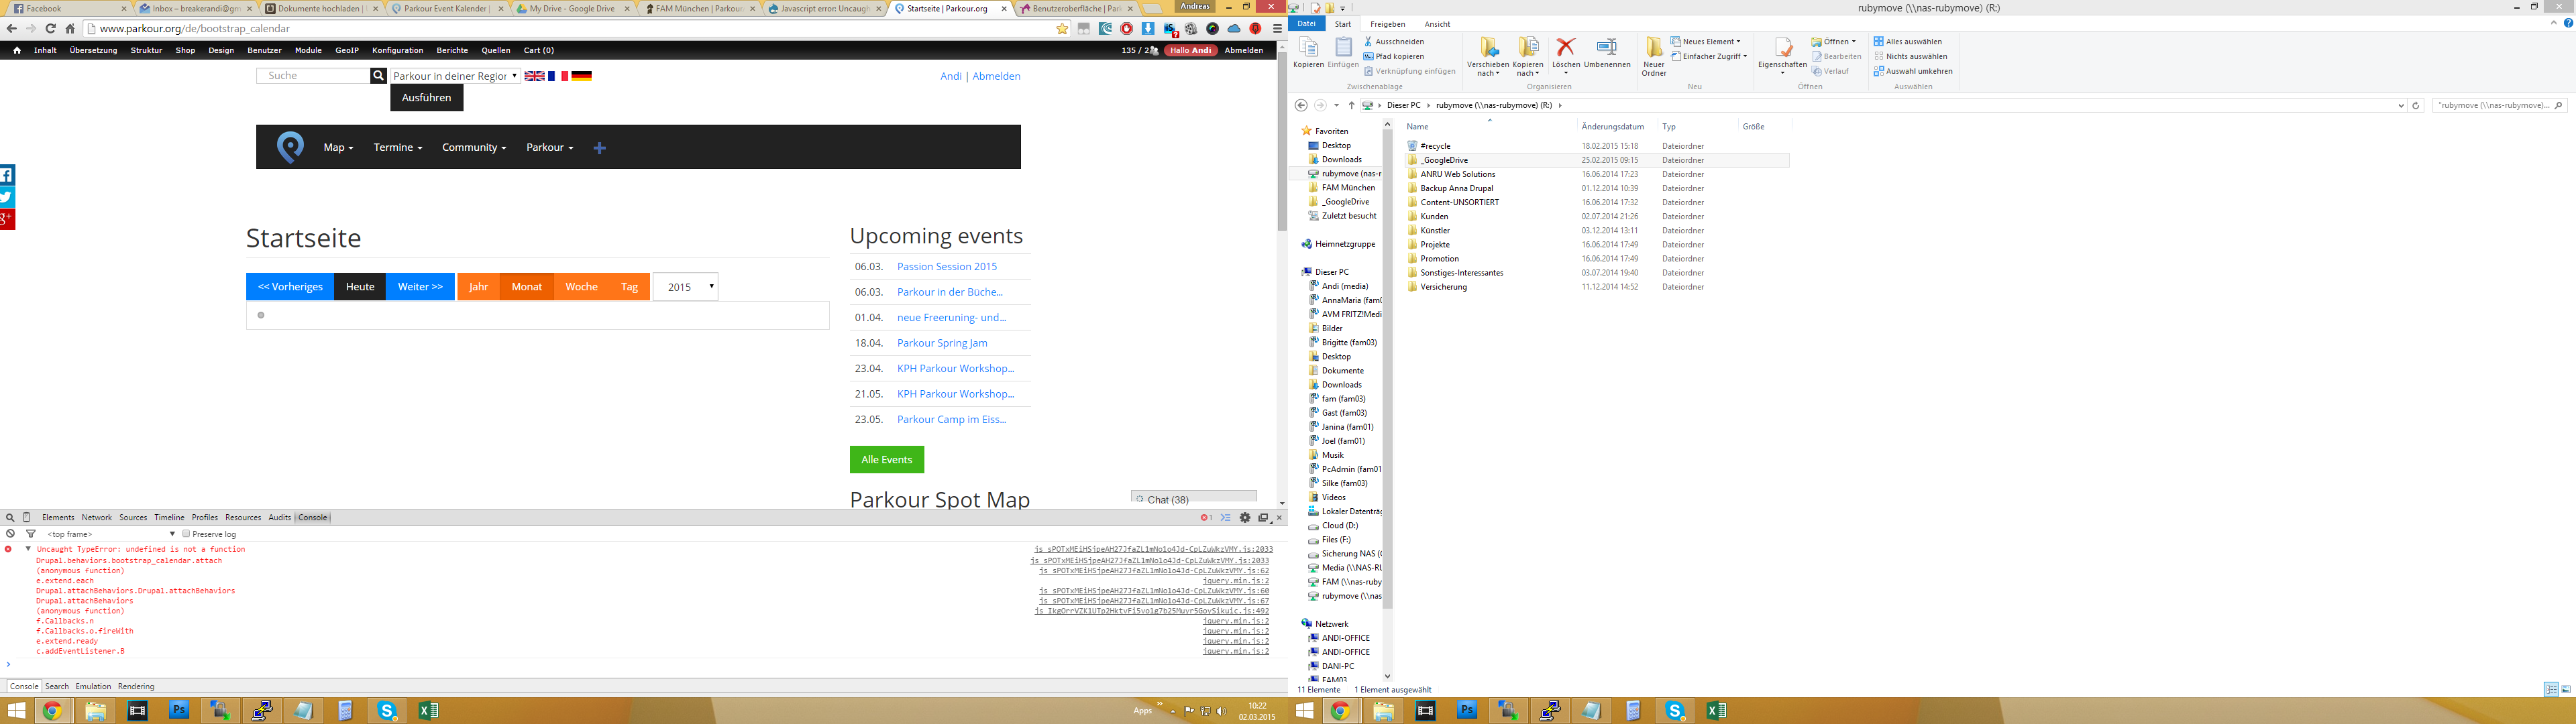Open the Konfiguration admin menu
Screen dimensions: 2576x724
click(x=397, y=50)
